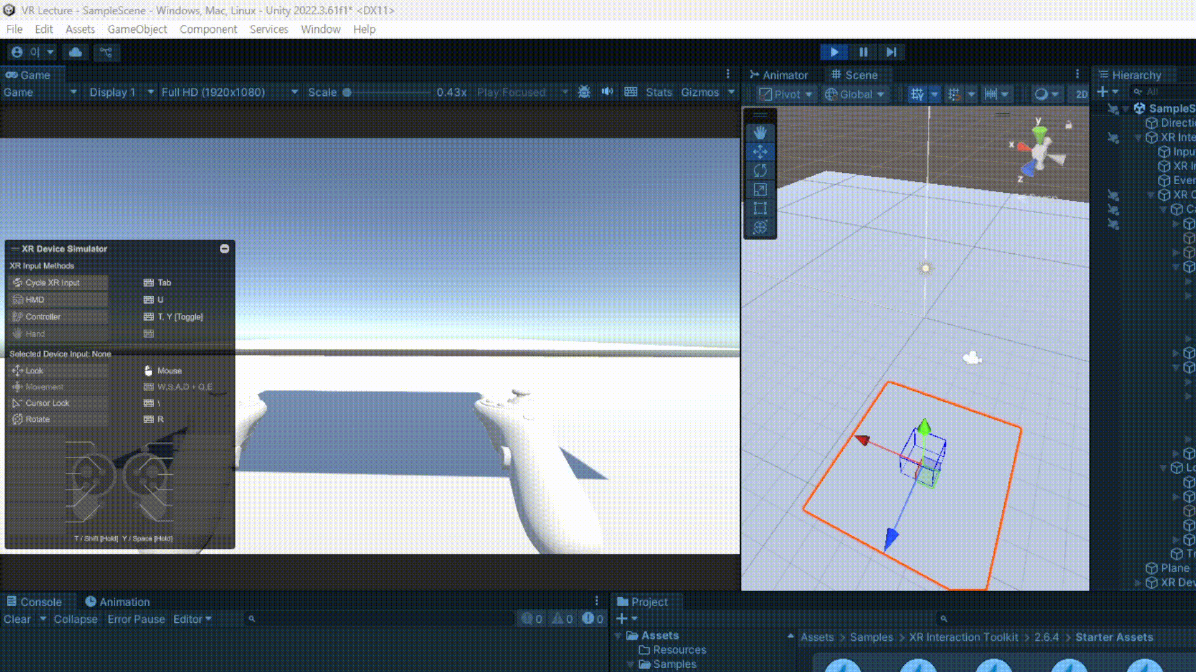Click the Cycle XR Input button
The image size is (1196, 672).
59,282
